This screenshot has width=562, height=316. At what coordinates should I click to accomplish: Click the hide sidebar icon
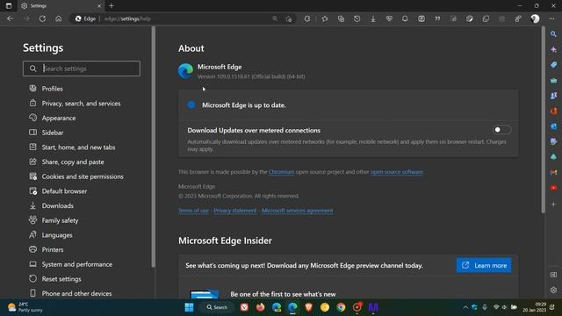(x=554, y=275)
